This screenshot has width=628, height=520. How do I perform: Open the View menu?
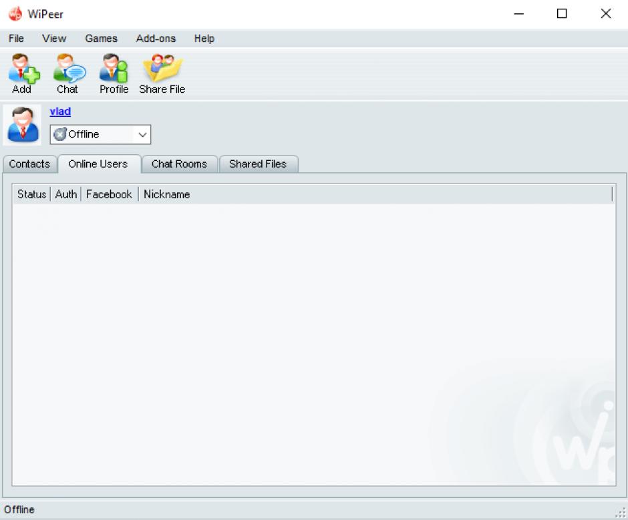tap(54, 39)
